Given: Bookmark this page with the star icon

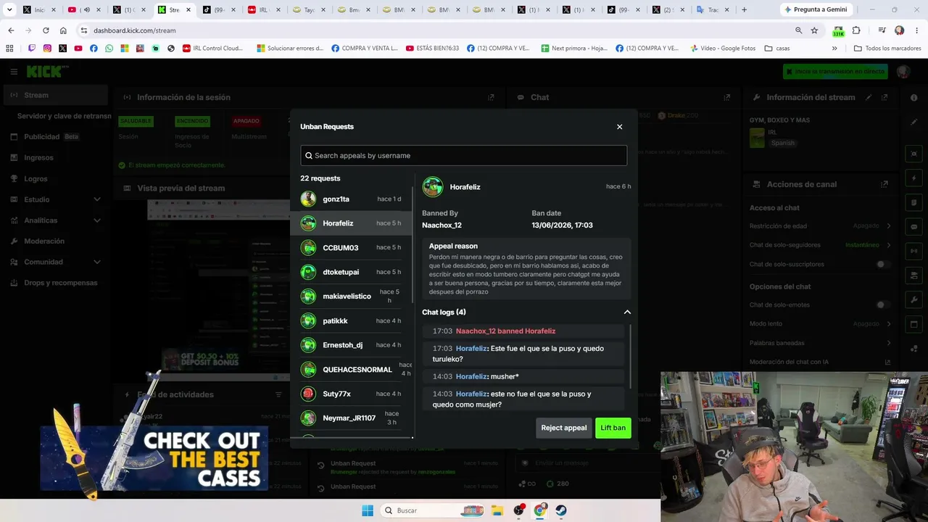Looking at the screenshot, I should coord(814,30).
